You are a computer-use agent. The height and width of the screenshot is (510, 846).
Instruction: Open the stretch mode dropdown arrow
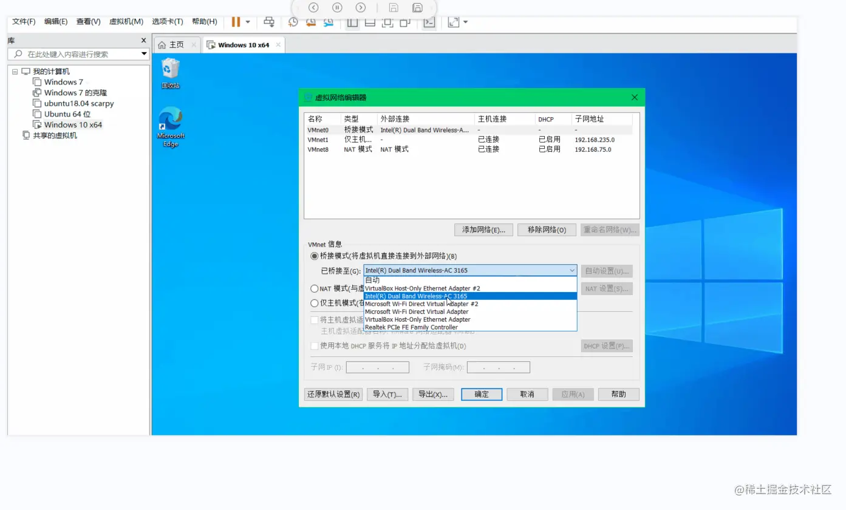pos(466,22)
